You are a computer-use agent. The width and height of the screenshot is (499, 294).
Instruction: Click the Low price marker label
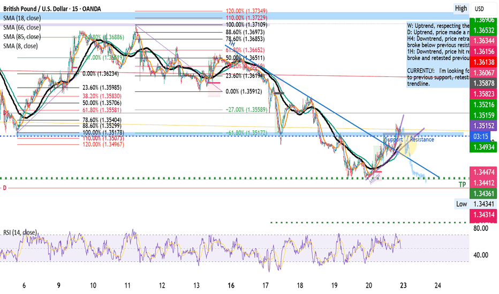[461, 204]
